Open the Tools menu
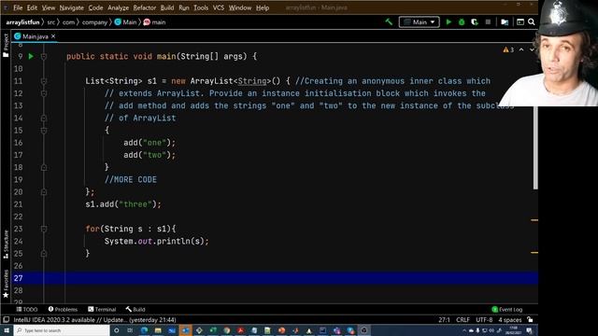The height and width of the screenshot is (336, 598). (x=201, y=7)
